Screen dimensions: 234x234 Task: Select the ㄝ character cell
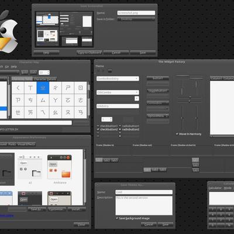click(18, 112)
